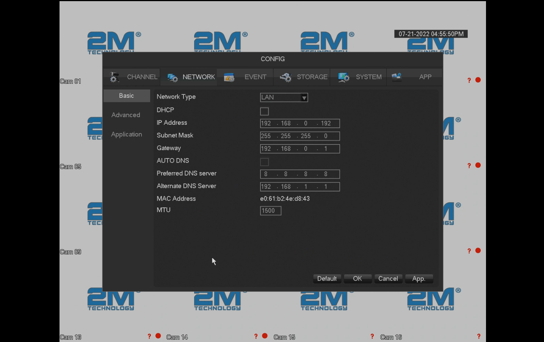Screen dimensions: 544x342
Task: Toggle the AUTO DNS checkbox
Action: click(x=264, y=162)
